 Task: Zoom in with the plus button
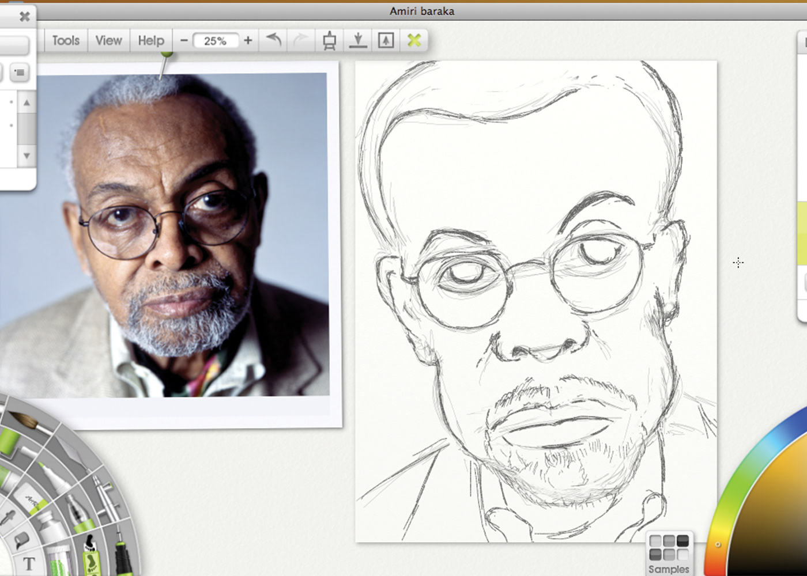point(248,40)
